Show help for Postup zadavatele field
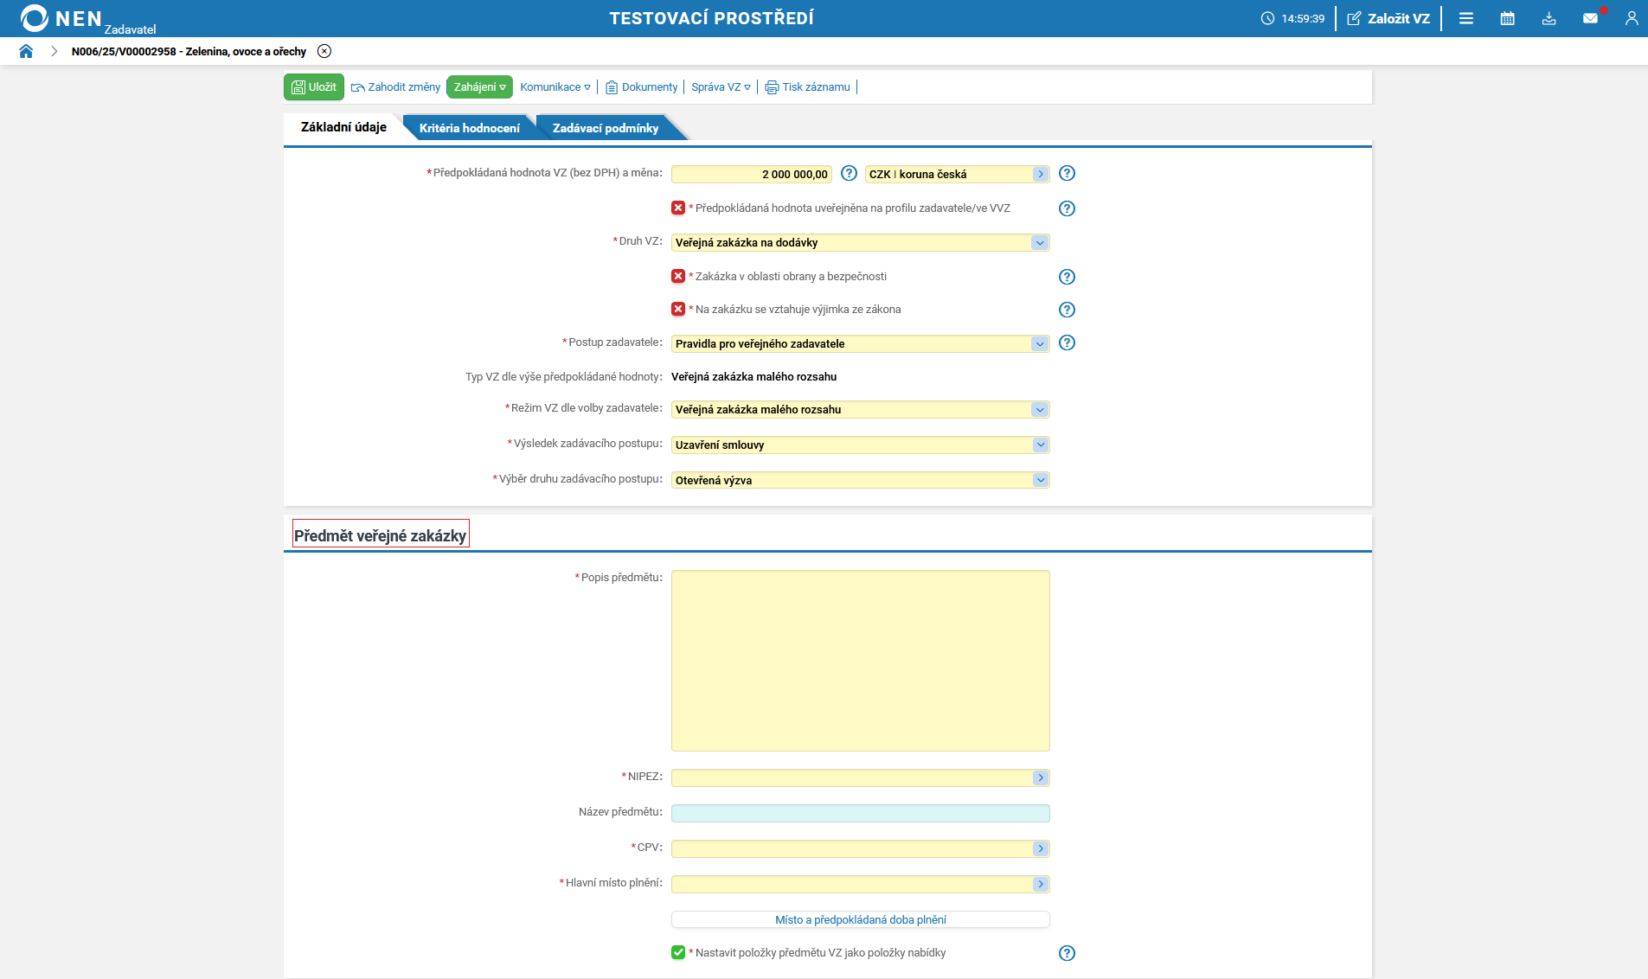The width and height of the screenshot is (1648, 979). pyautogui.click(x=1067, y=343)
